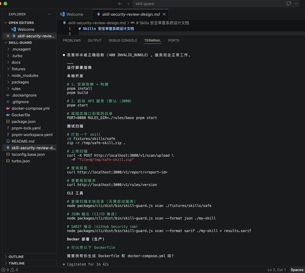
Task: Click editor line 1 heading text
Action: coord(106,29)
